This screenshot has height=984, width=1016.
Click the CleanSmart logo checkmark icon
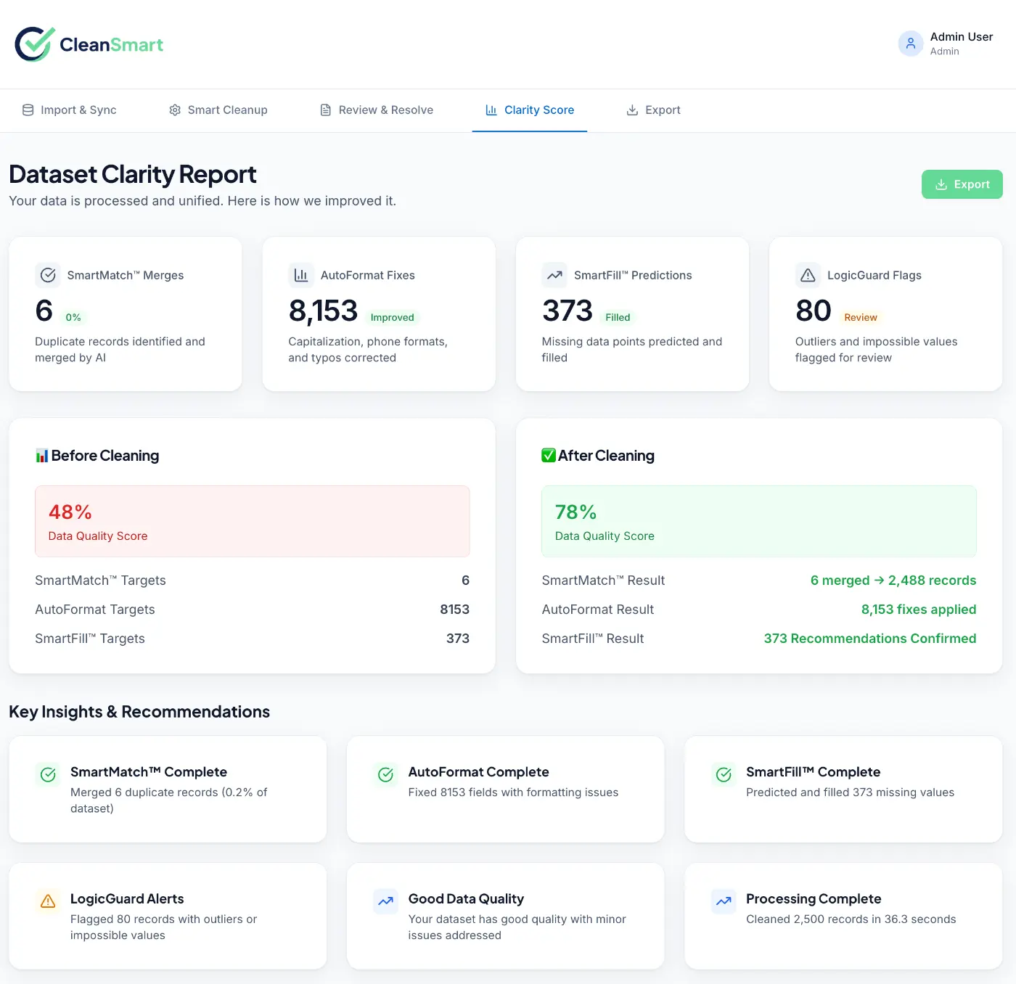34,44
